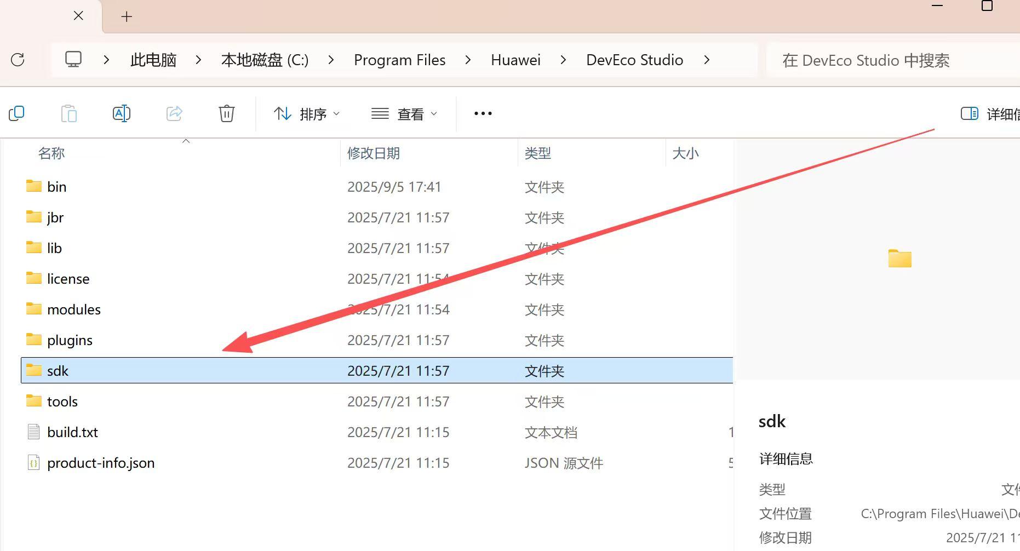Open the Huawei folder from the breadcrumb
Image resolution: width=1020 pixels, height=551 pixels.
[x=515, y=60]
